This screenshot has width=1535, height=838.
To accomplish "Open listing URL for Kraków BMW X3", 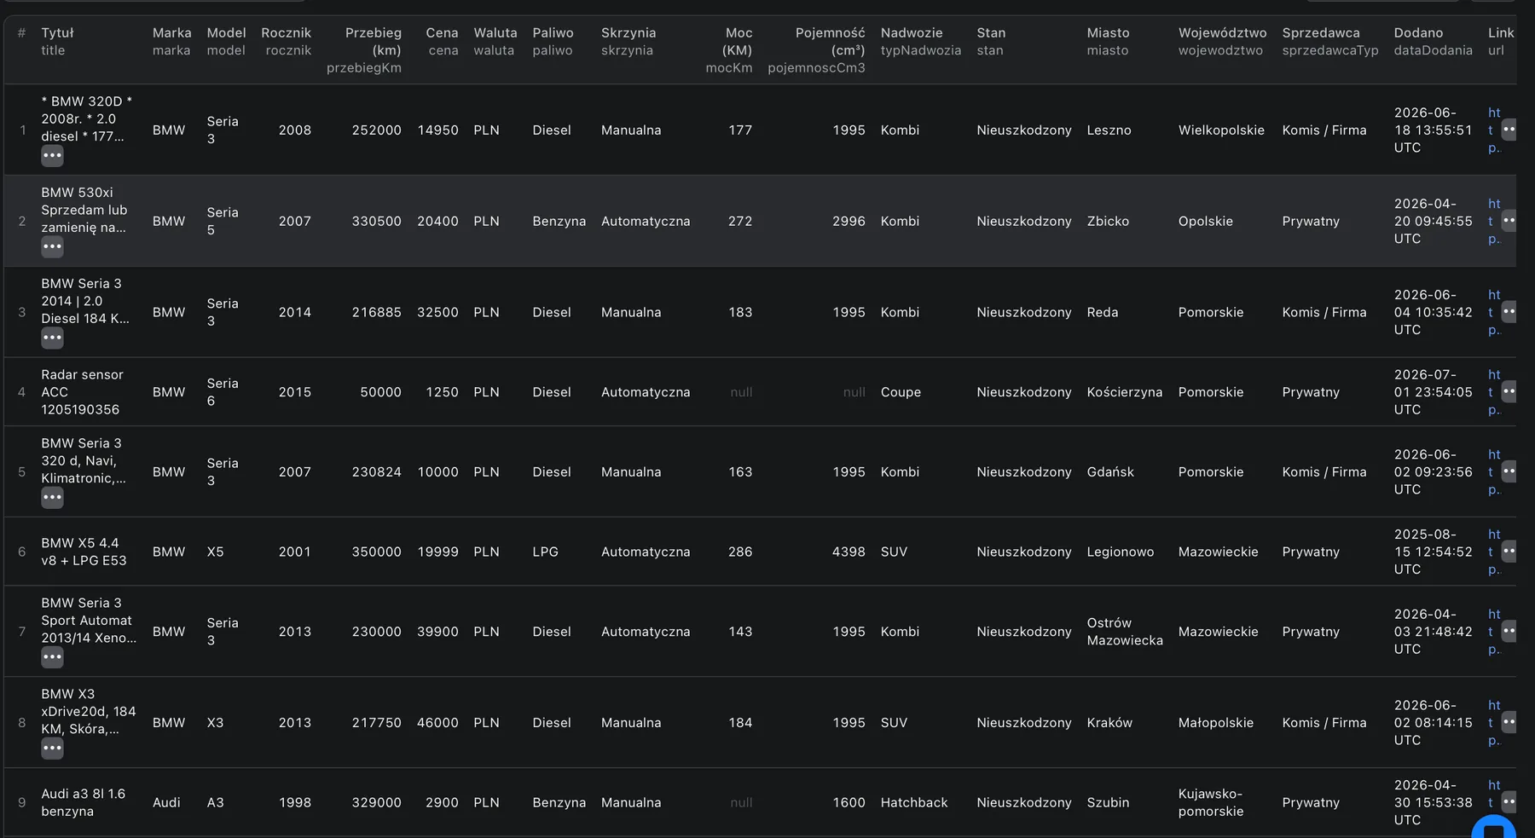I will tap(1494, 723).
